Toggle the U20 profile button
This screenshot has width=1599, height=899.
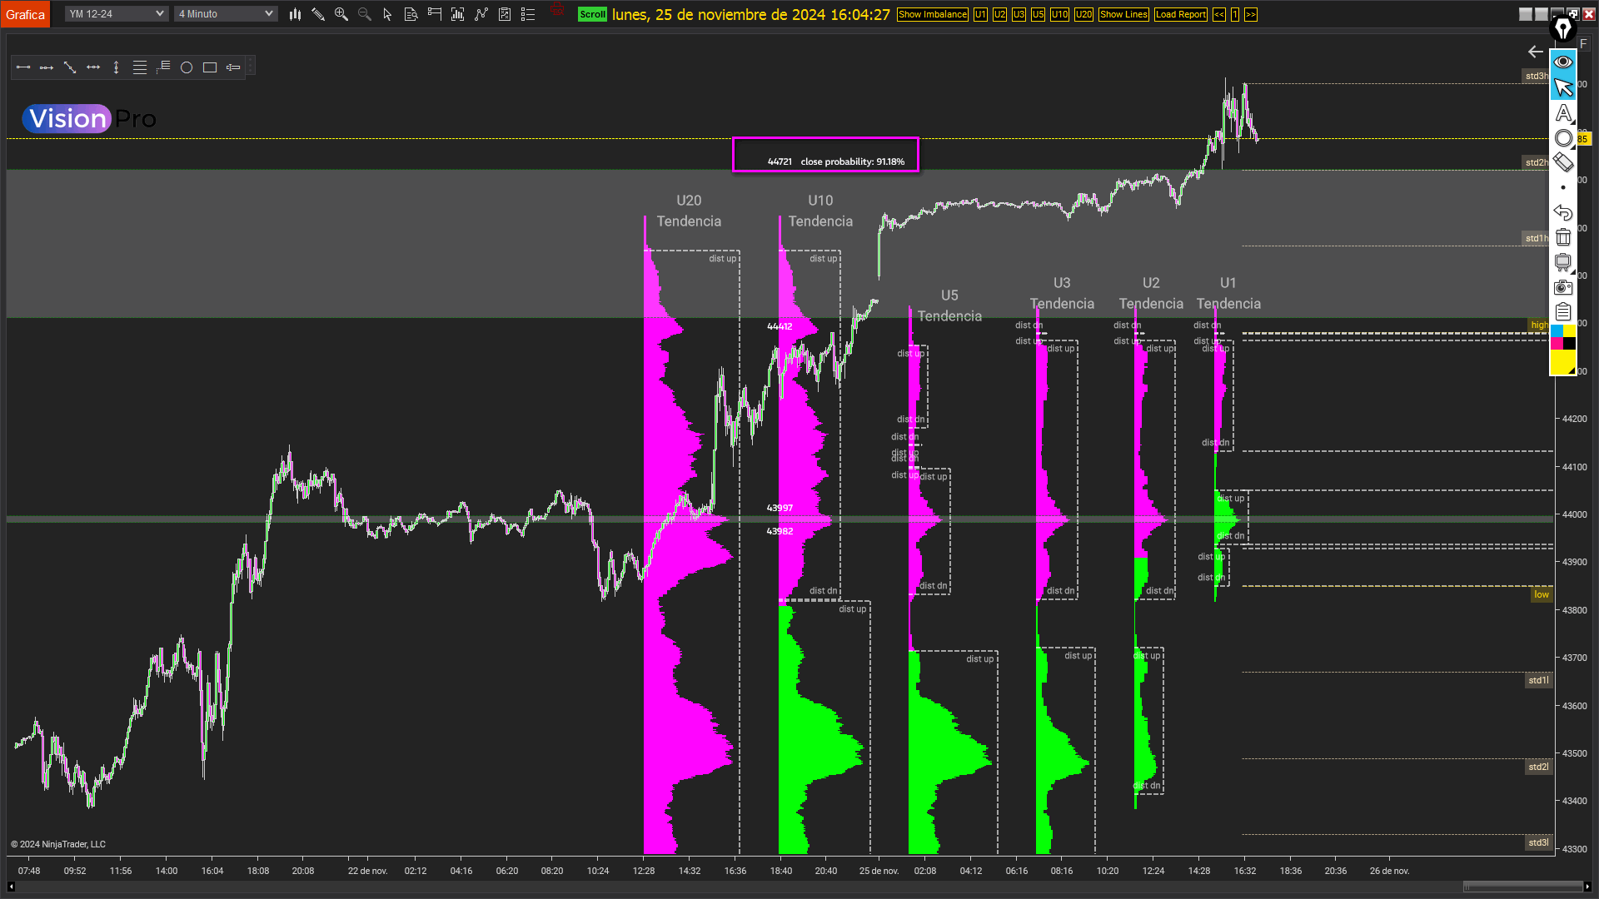(x=1083, y=14)
